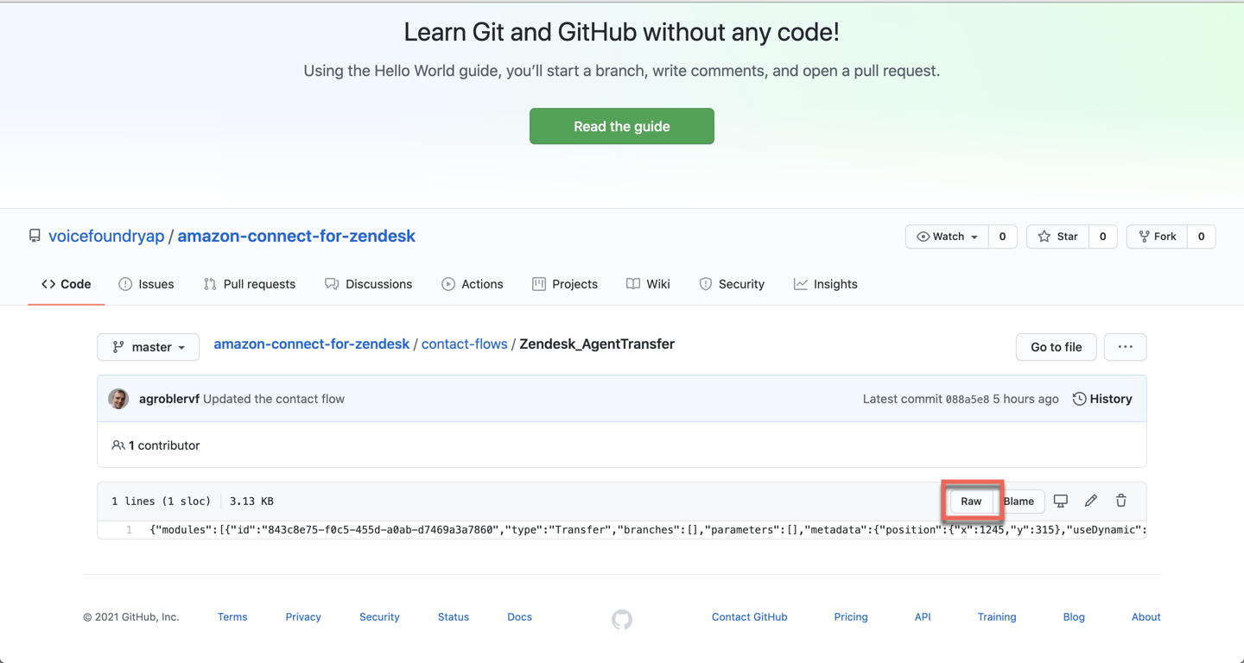Click the Blame button

pyautogui.click(x=1019, y=502)
